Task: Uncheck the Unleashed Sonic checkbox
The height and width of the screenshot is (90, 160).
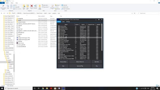Action: click(59, 28)
